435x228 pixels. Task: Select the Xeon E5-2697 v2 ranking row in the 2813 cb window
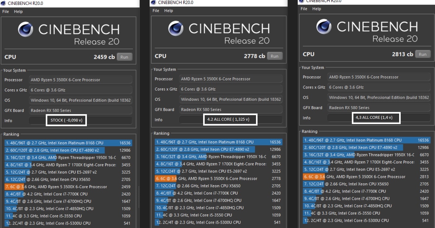coord(366,169)
